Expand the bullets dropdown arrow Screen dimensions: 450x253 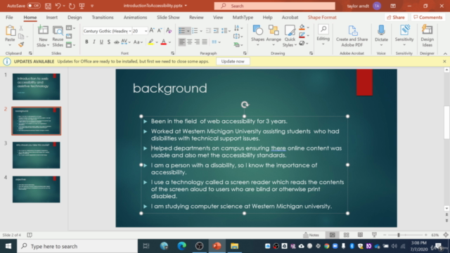(x=188, y=31)
